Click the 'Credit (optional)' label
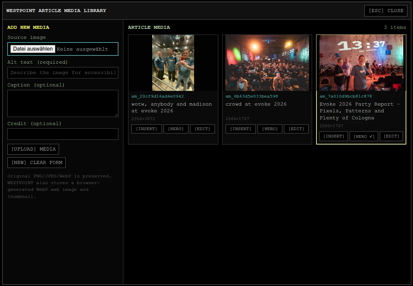 (x=35, y=124)
